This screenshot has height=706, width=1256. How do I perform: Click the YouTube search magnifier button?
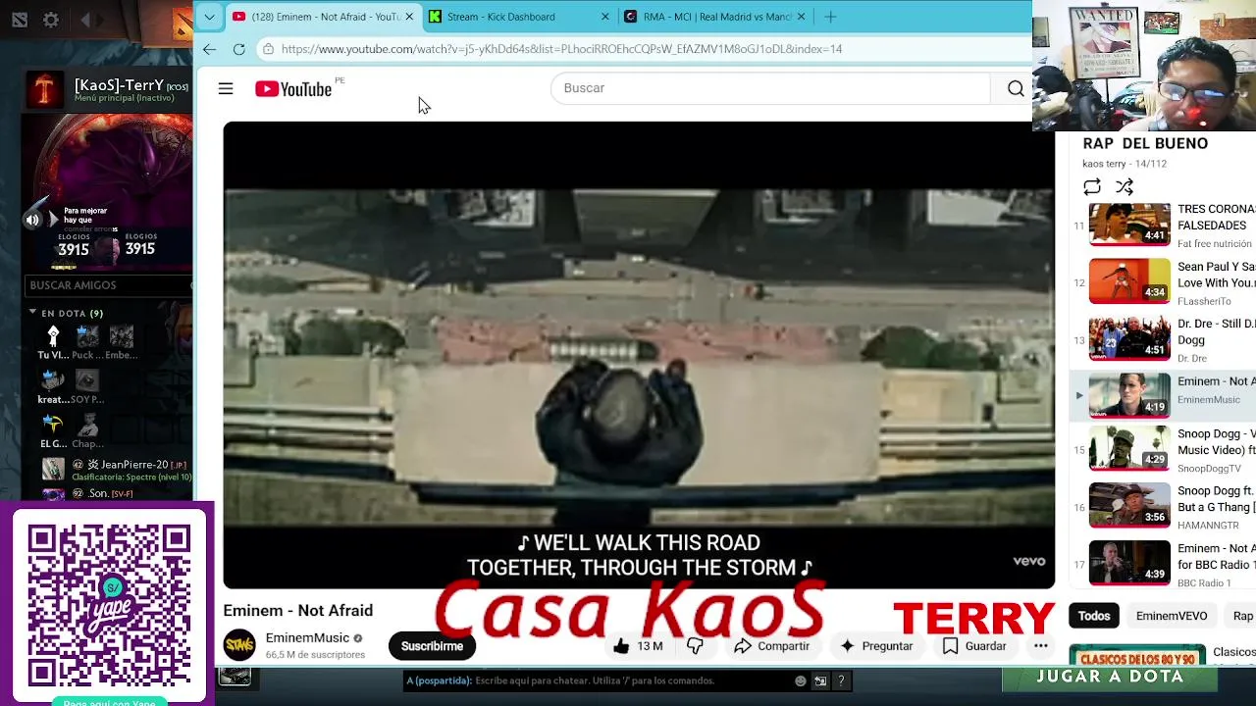click(x=1016, y=89)
